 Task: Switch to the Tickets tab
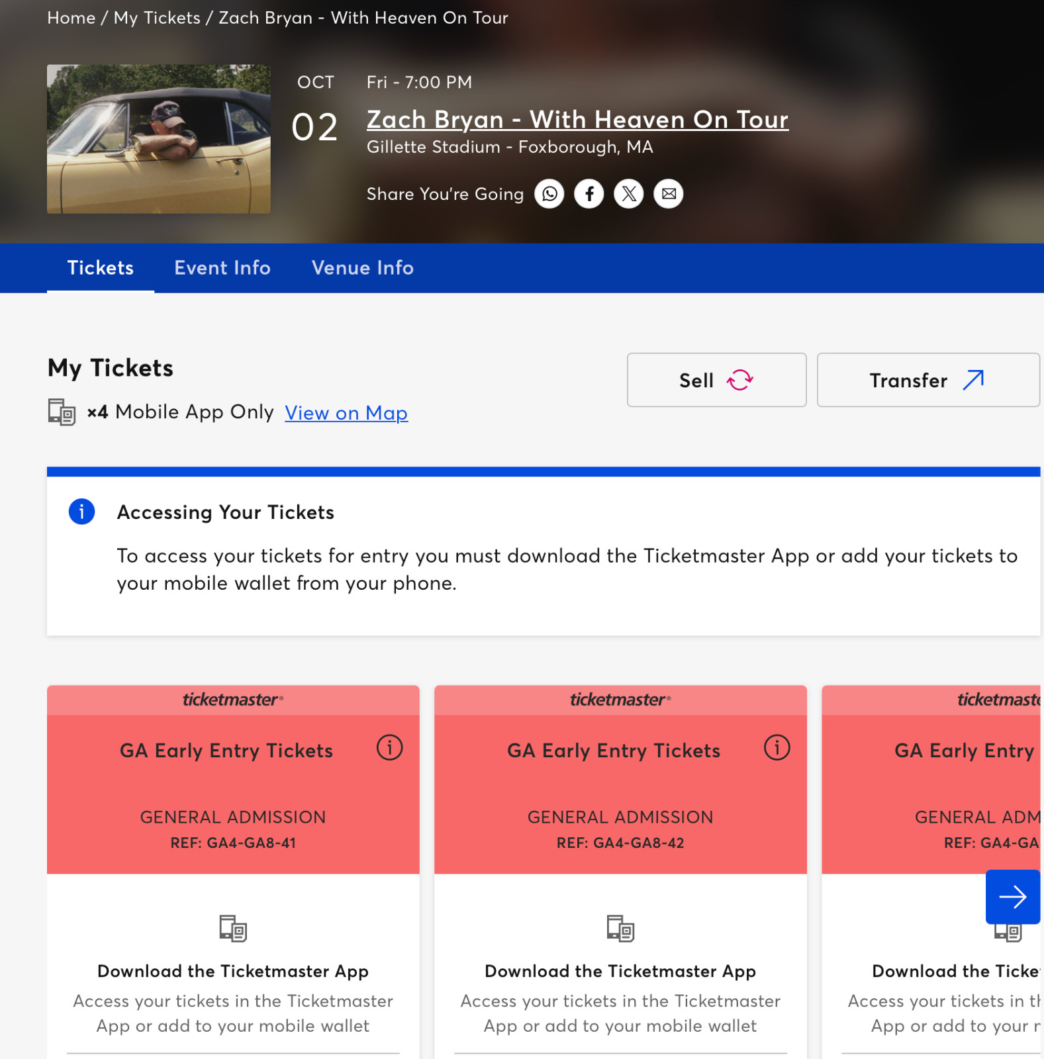click(x=101, y=268)
